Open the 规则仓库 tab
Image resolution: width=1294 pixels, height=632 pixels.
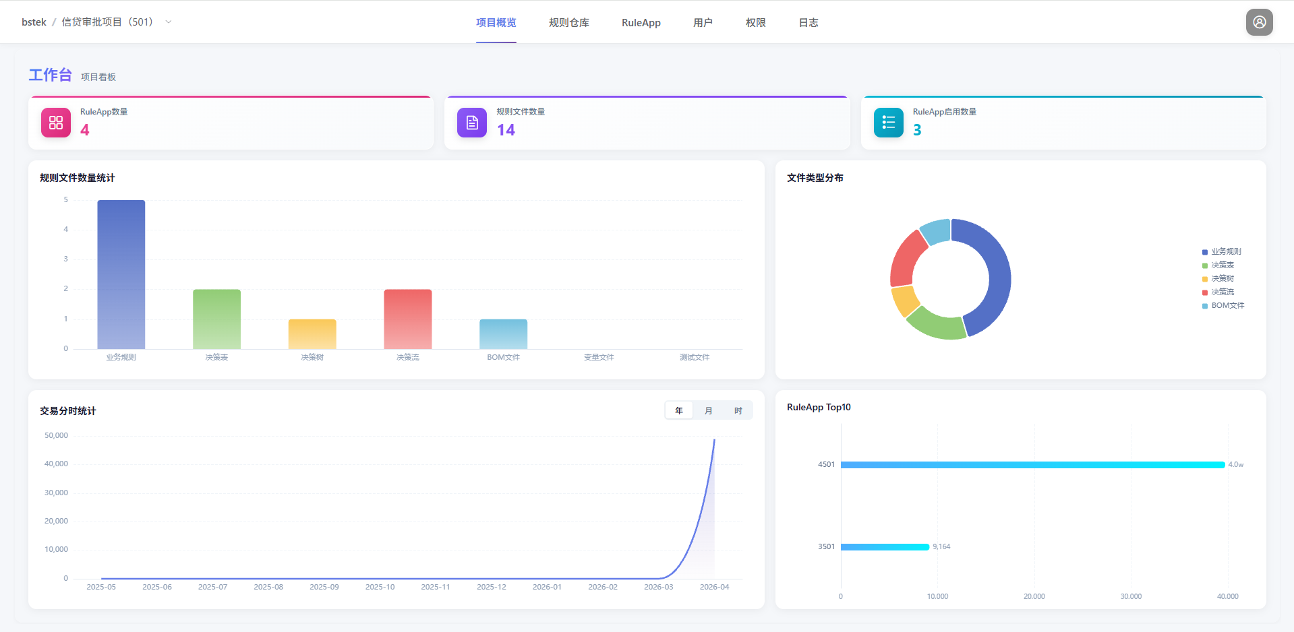tap(568, 23)
